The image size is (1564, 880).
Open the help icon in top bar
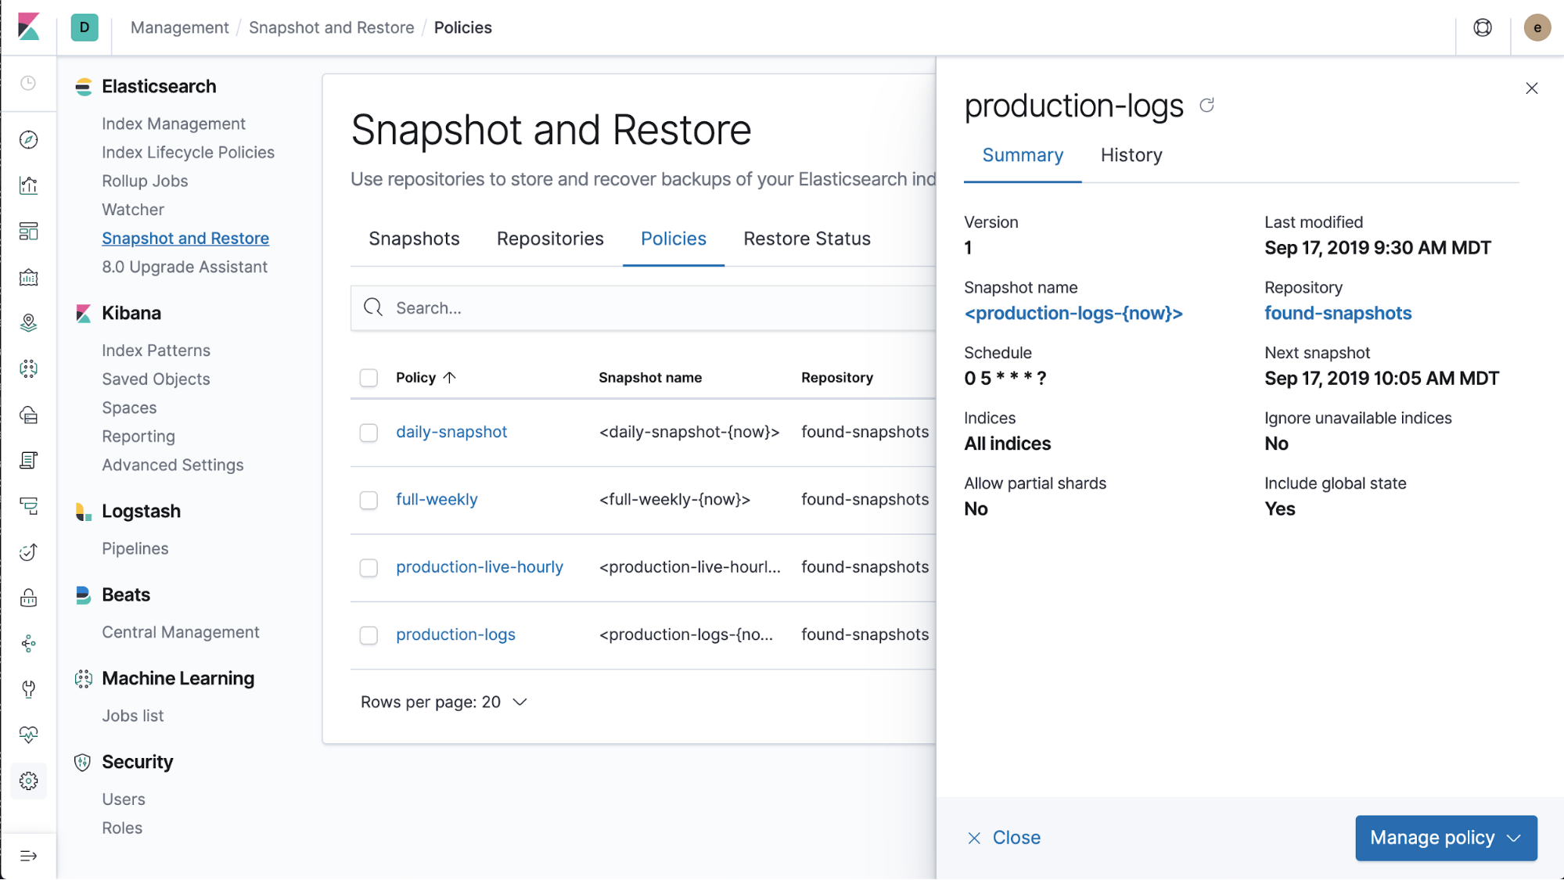pyautogui.click(x=1481, y=27)
